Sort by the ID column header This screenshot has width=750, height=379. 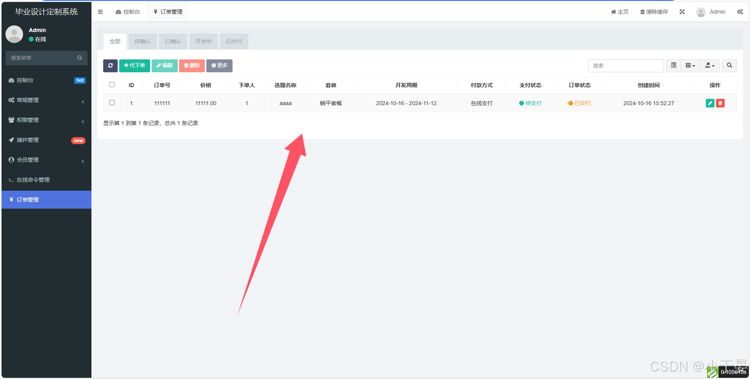[131, 85]
